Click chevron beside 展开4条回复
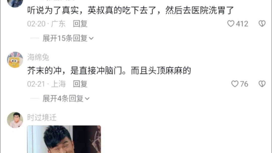 tap(87, 99)
